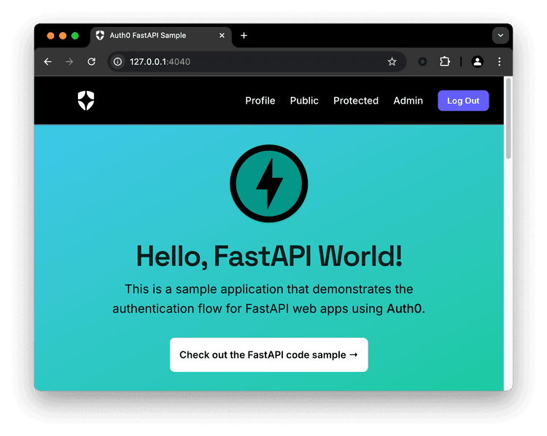Open the extensions puzzle icon
The image size is (547, 436).
[x=444, y=62]
